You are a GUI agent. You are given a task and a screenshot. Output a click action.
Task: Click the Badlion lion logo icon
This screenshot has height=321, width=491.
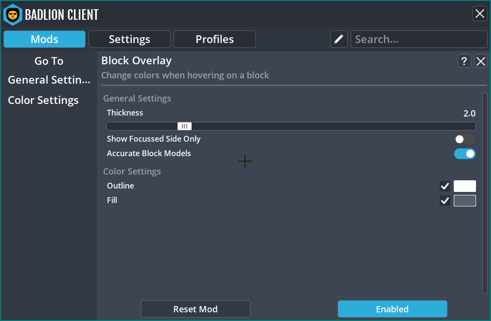pos(13,15)
